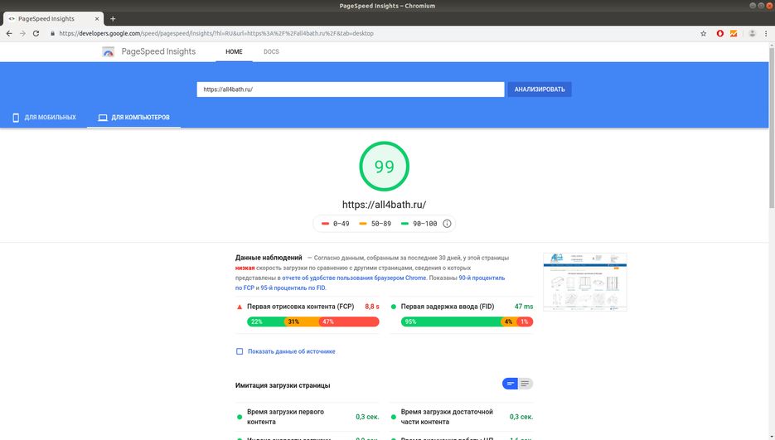Click the '0–49' red legend label
Viewport: 775px width, 440px height.
point(341,224)
